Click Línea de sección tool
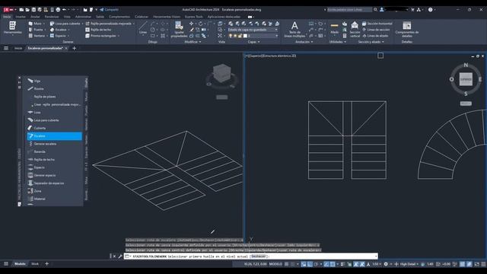Image resolution: width=487 pixels, height=274 pixels. coord(376,30)
